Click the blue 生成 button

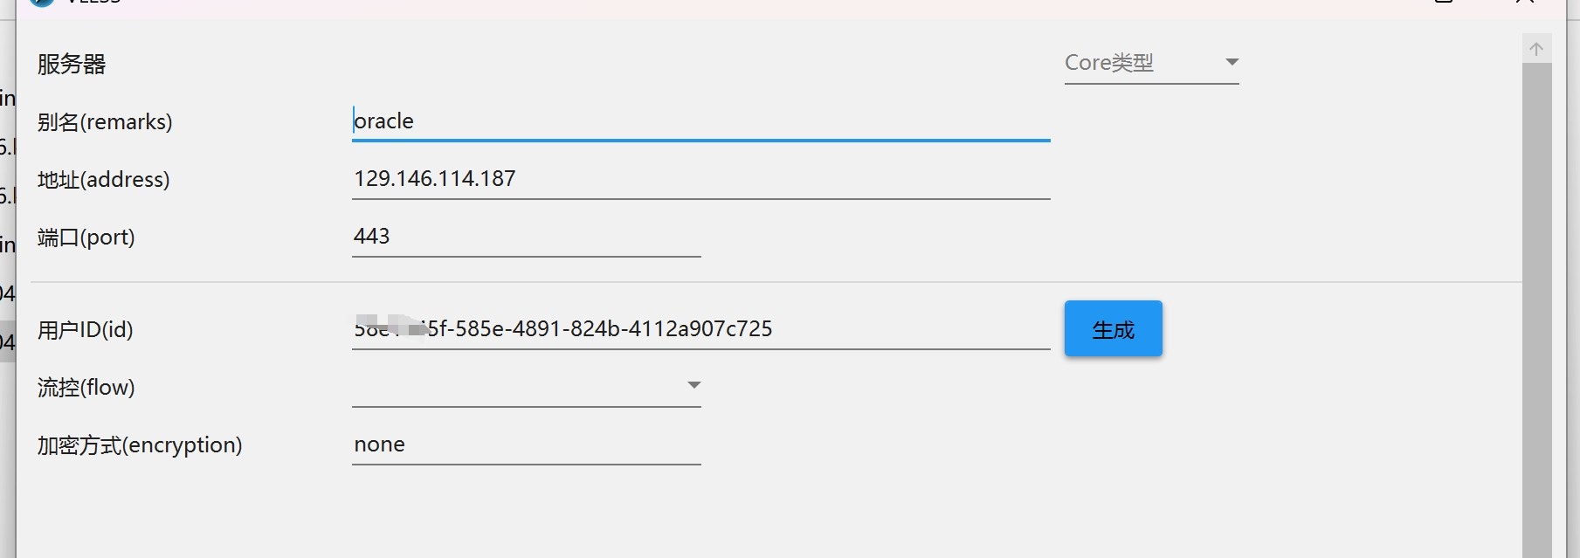pyautogui.click(x=1113, y=329)
